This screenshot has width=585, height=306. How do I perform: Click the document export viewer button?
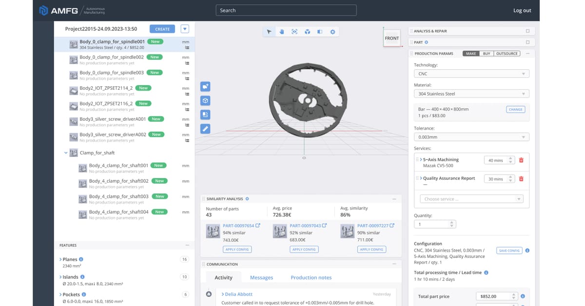point(205,115)
